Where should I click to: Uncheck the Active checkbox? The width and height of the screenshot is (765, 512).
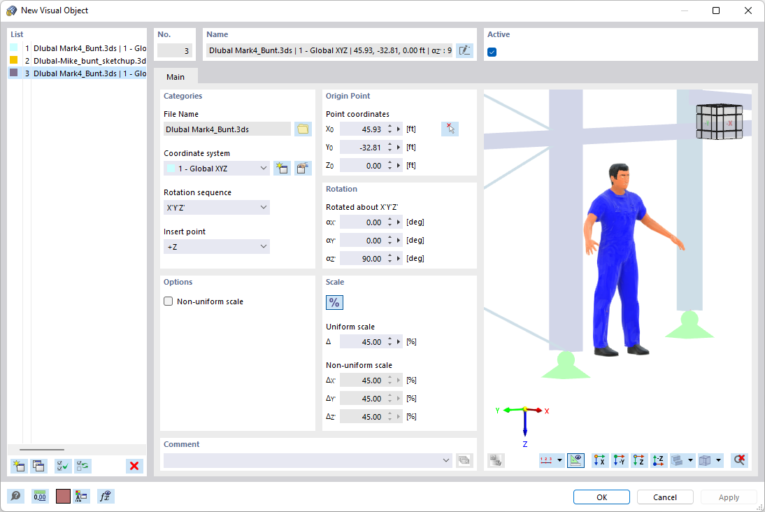click(492, 52)
